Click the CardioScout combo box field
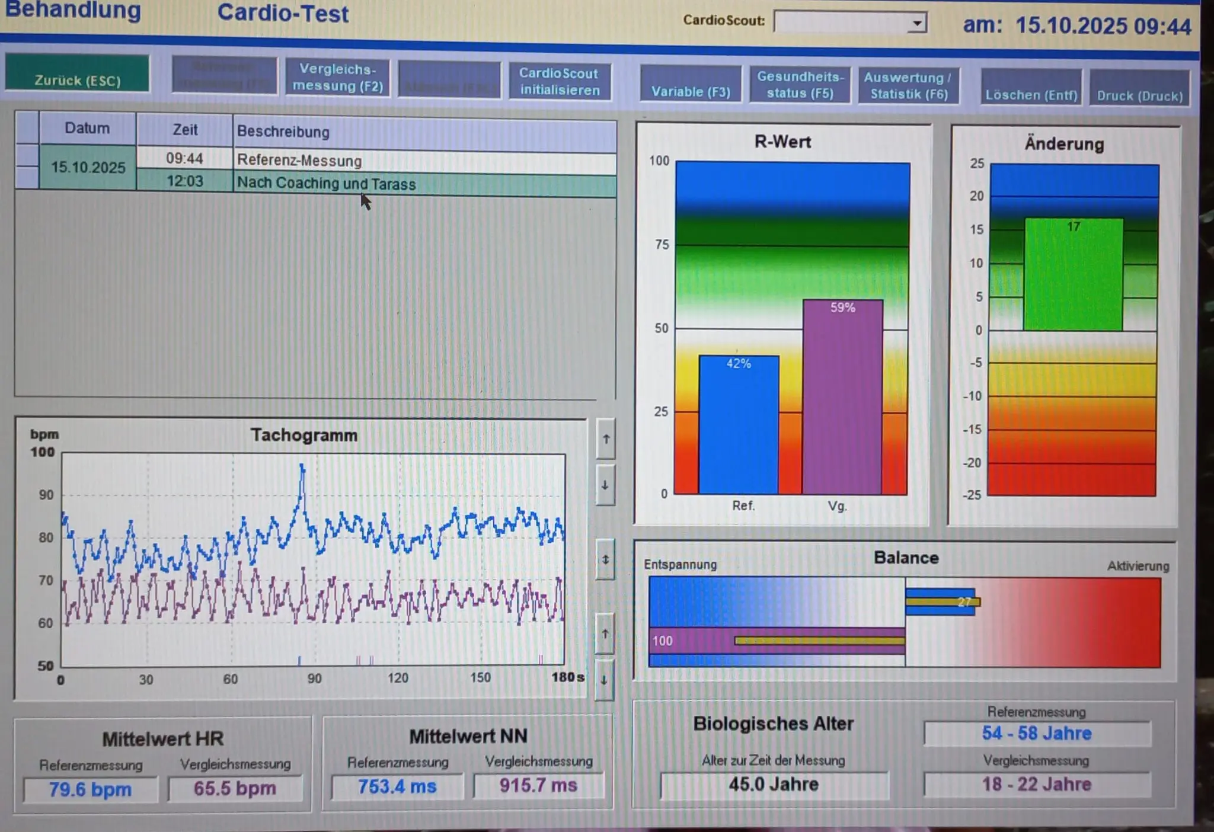Screen dimensions: 1214x832 (842, 23)
